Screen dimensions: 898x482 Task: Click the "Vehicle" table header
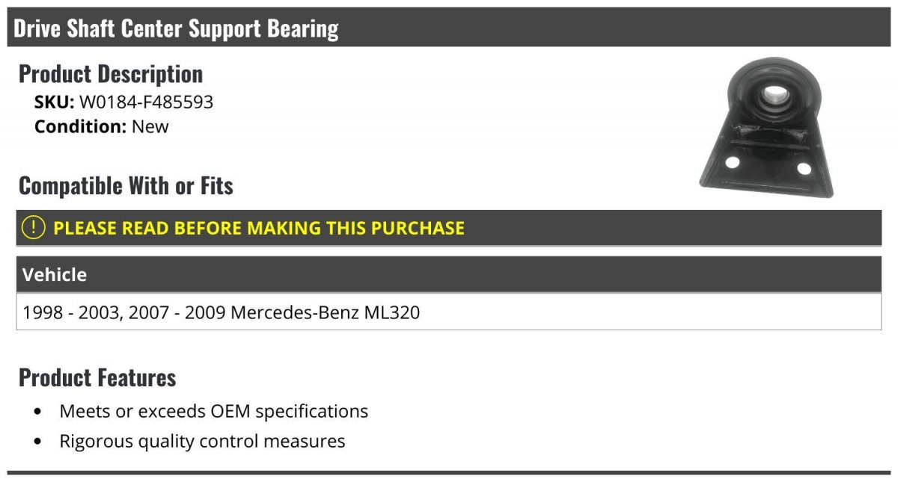[55, 275]
